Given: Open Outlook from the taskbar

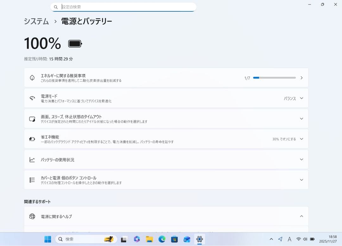Looking at the screenshot, I should pos(187,239).
